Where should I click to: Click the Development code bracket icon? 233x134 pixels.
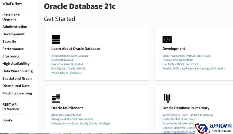point(167,39)
